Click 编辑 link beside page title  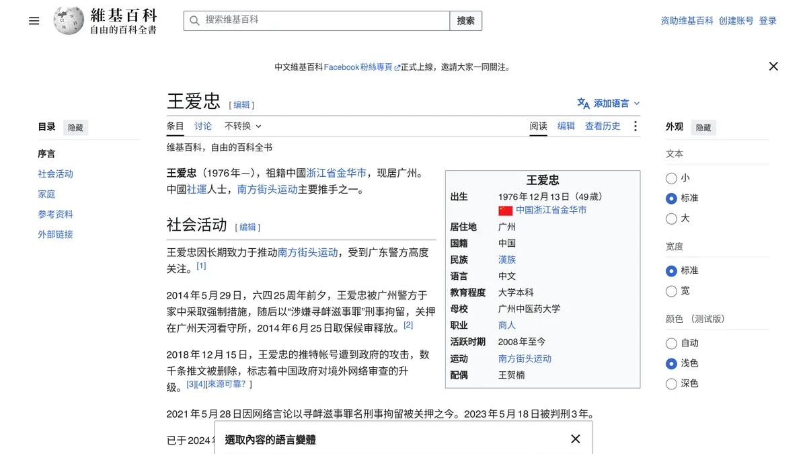point(241,105)
